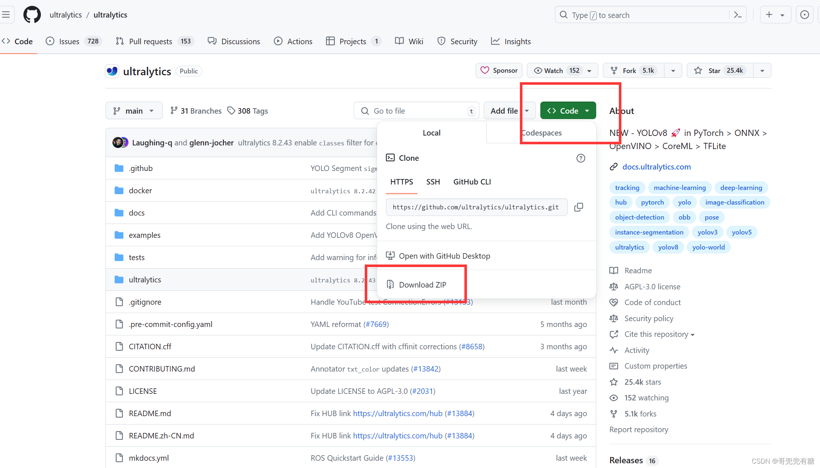
Task: Copy the HTTPS clone URL to clipboard
Action: (578, 207)
